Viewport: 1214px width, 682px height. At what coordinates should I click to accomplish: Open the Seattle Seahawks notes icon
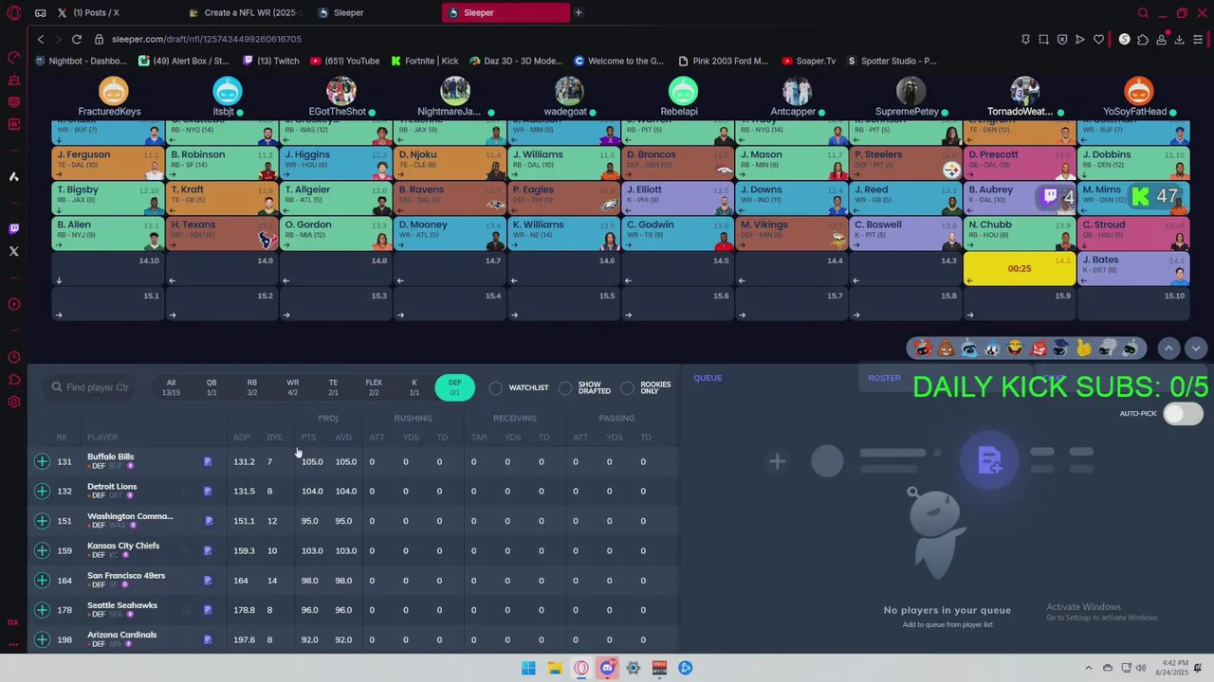(x=208, y=610)
